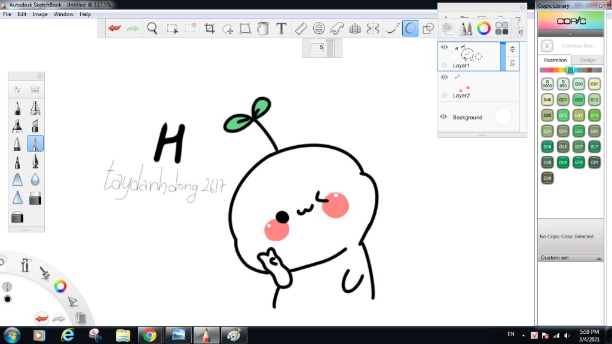Select the Layer2 row
The width and height of the screenshot is (612, 344).
pyautogui.click(x=479, y=87)
